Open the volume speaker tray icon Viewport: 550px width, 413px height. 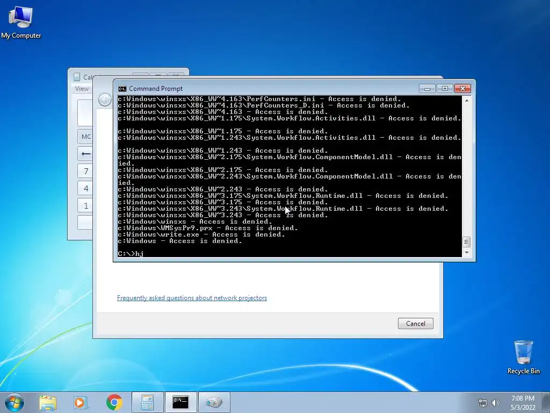496,403
